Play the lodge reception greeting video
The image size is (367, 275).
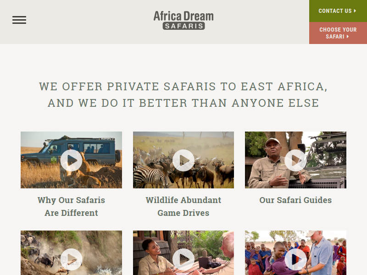tap(183, 259)
